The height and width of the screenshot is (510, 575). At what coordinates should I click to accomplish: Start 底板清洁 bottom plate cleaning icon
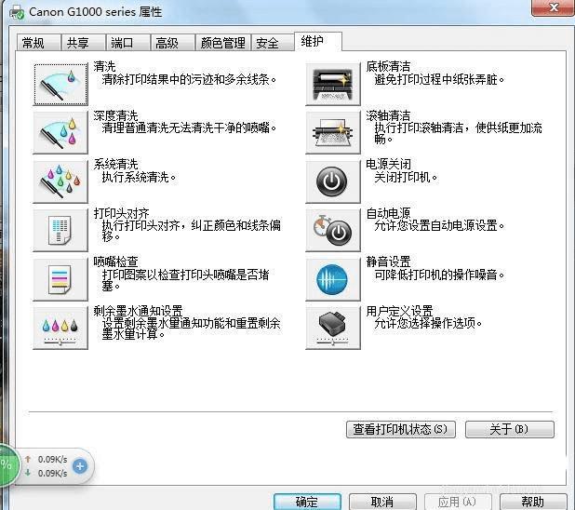[333, 84]
